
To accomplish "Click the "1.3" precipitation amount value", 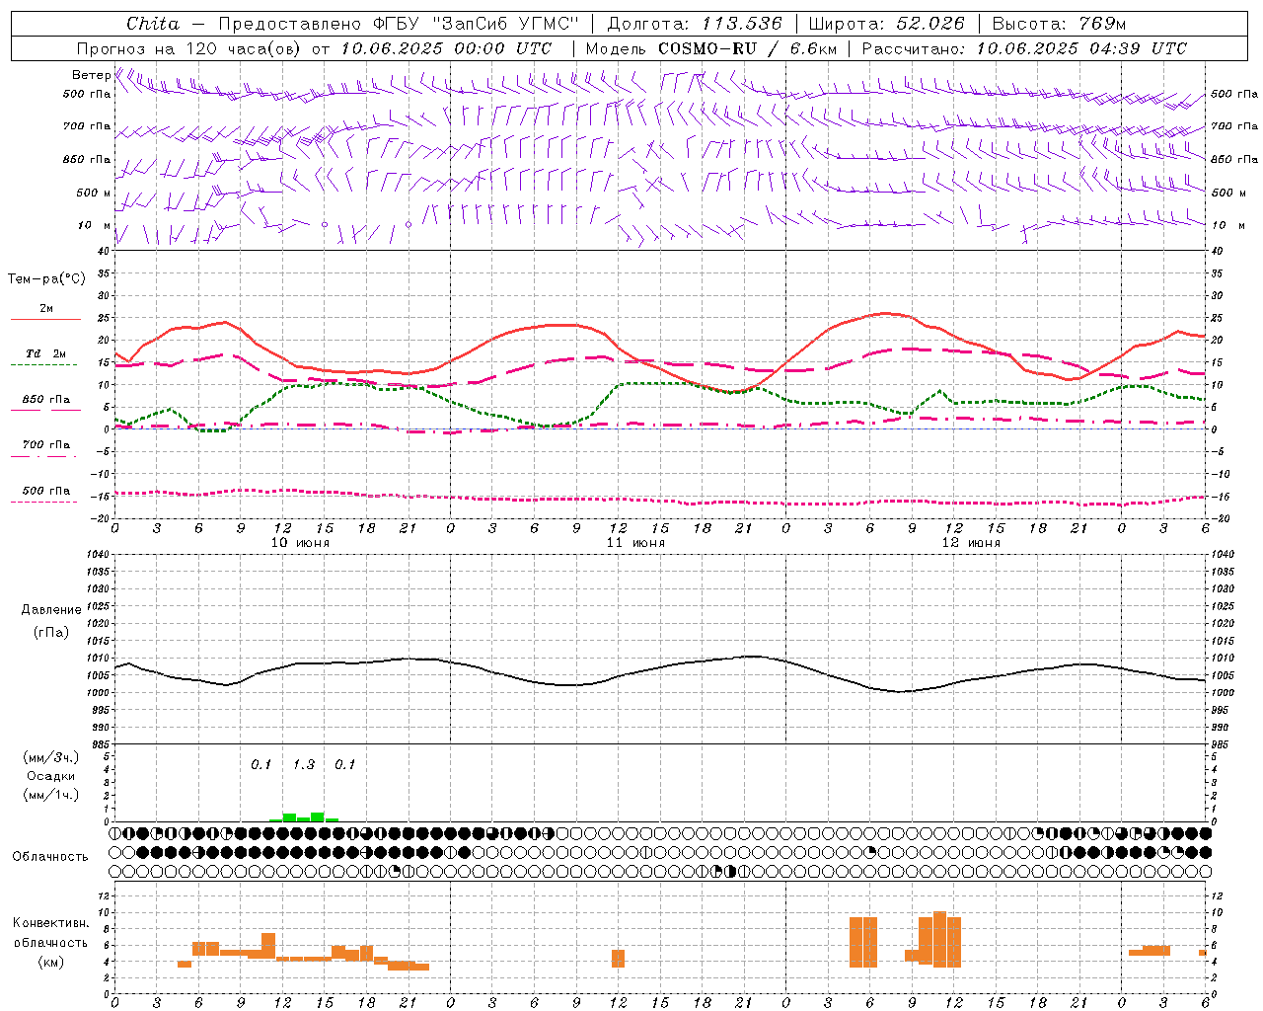I will coord(304,764).
